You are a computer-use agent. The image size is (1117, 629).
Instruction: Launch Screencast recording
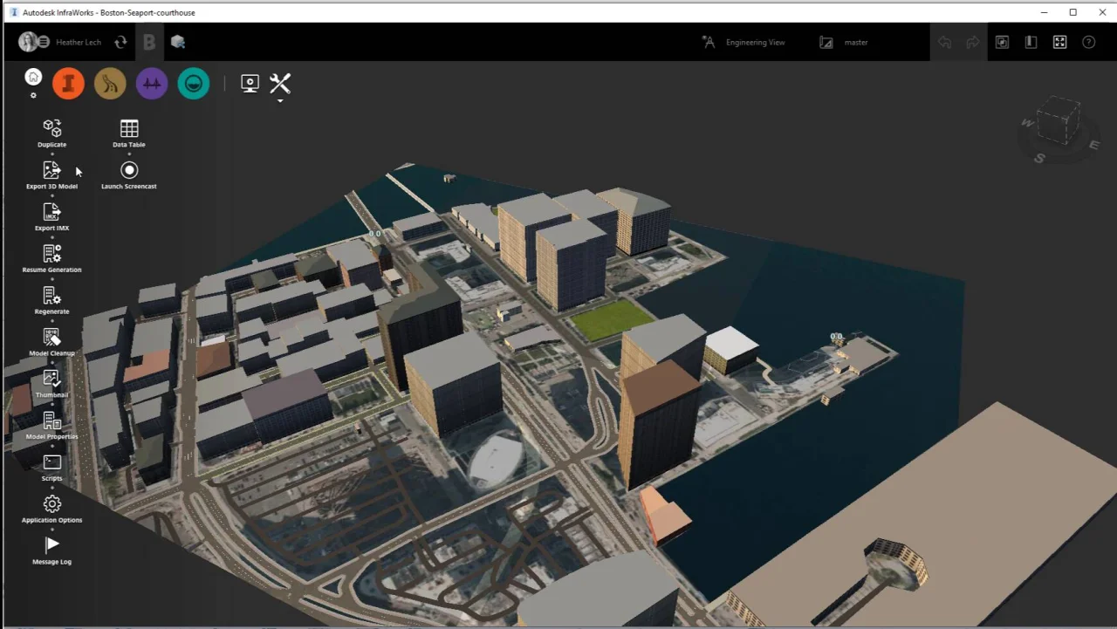129,171
